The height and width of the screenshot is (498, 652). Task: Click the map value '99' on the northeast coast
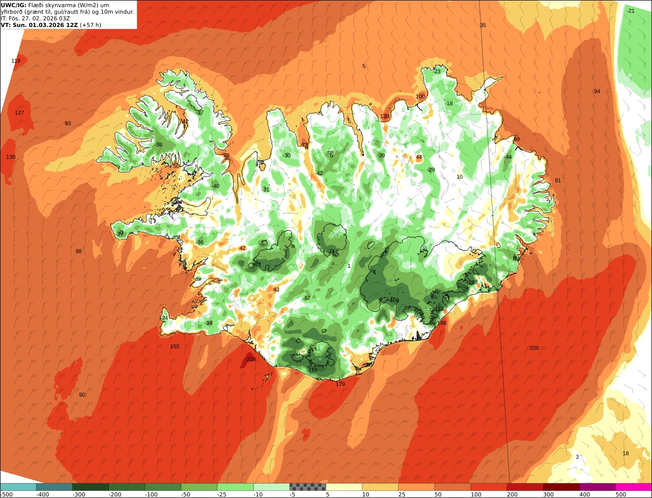[517, 140]
